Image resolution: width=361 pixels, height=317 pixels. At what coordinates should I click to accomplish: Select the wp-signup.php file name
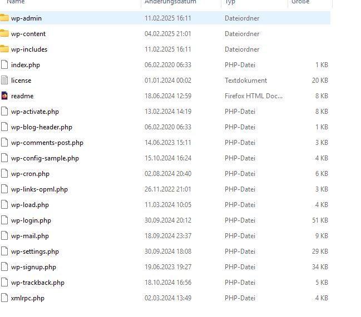pyautogui.click(x=33, y=267)
